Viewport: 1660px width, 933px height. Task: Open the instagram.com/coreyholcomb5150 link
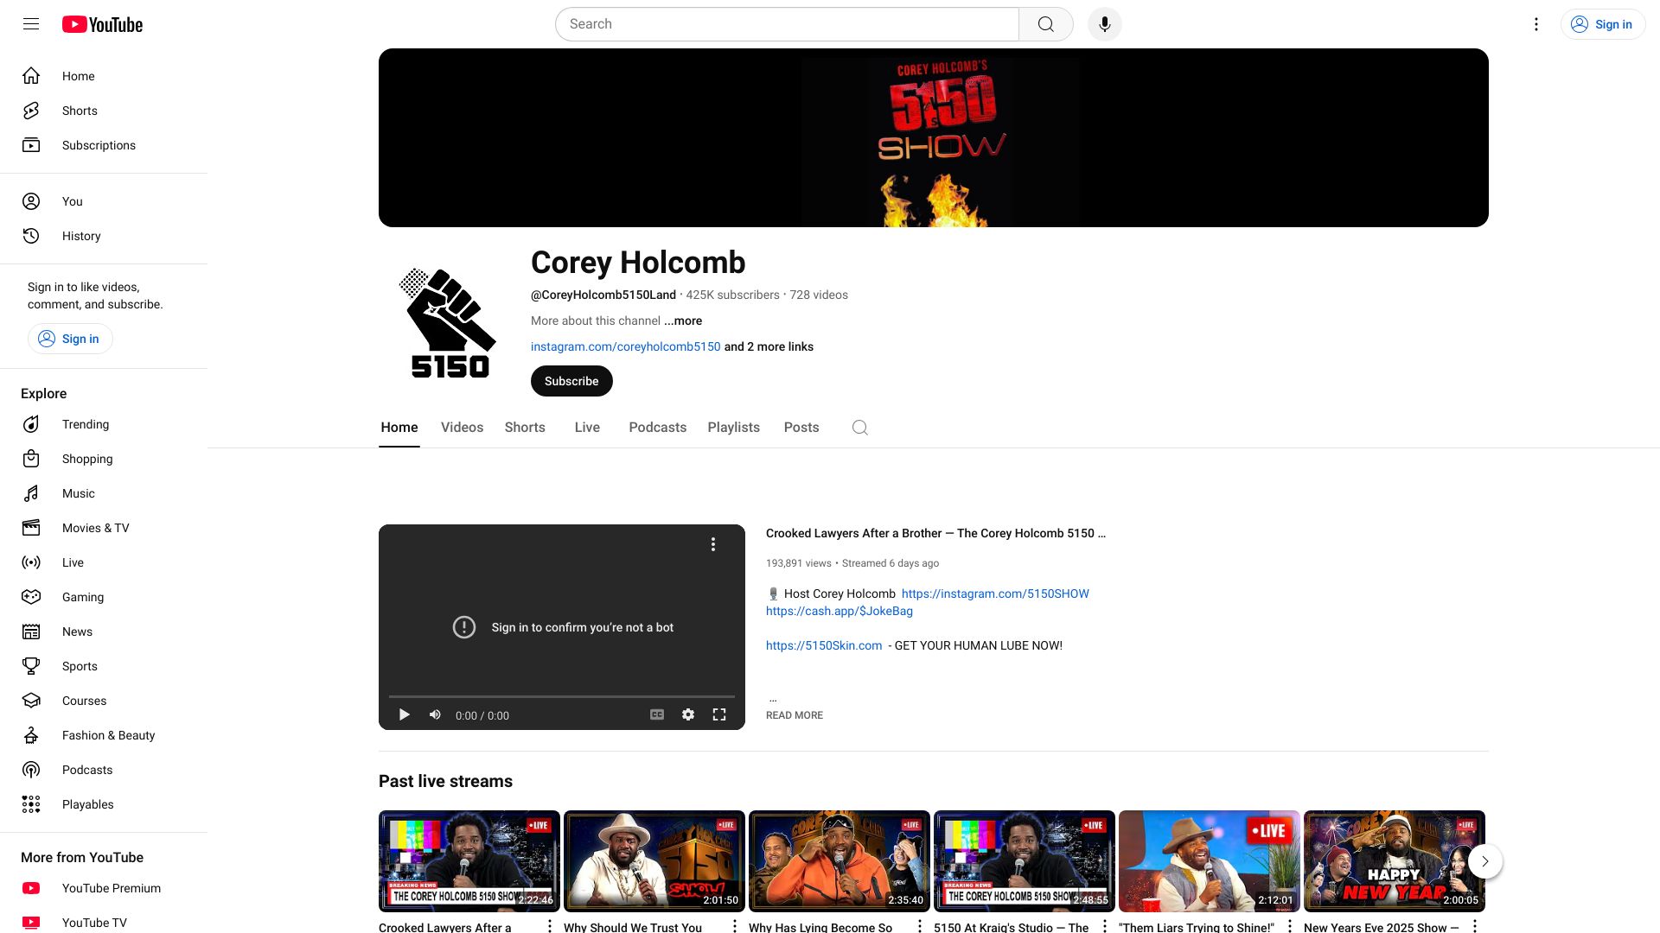pos(625,346)
